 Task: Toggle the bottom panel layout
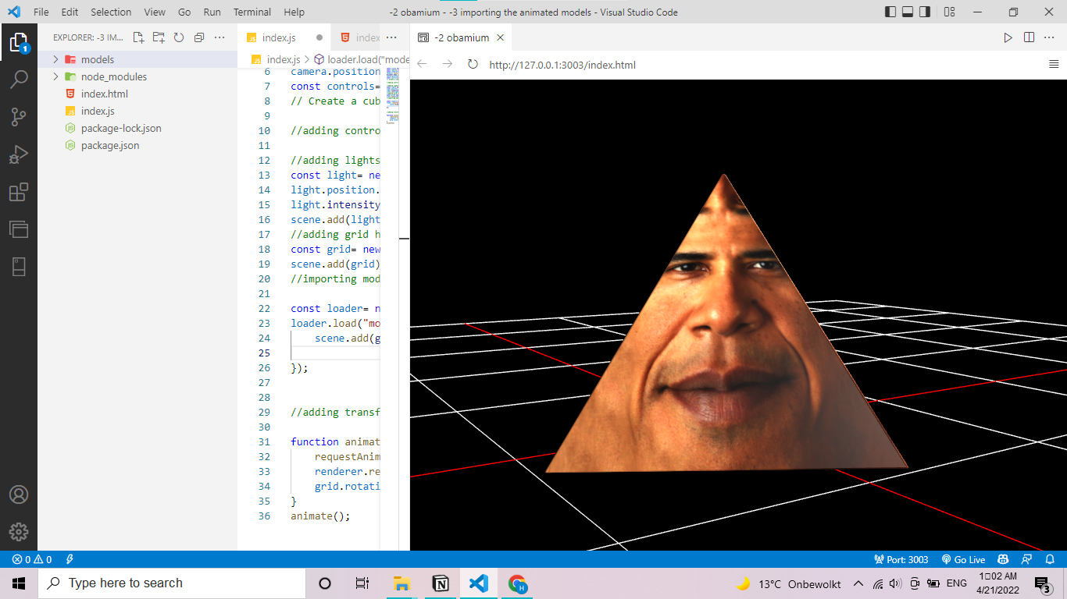point(908,12)
